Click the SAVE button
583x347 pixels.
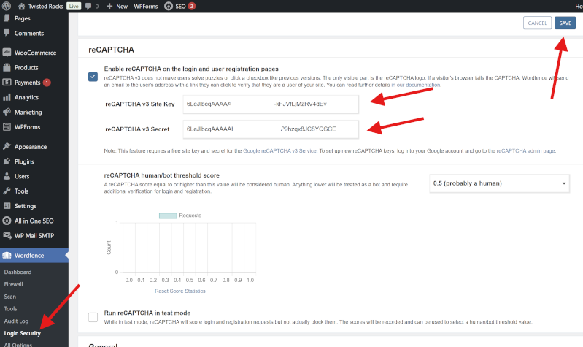565,23
